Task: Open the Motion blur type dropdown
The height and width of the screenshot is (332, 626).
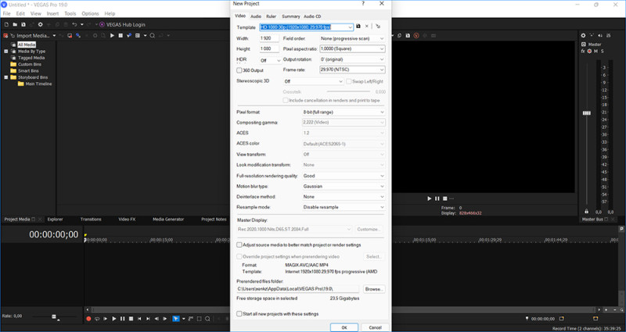Action: pos(344,186)
